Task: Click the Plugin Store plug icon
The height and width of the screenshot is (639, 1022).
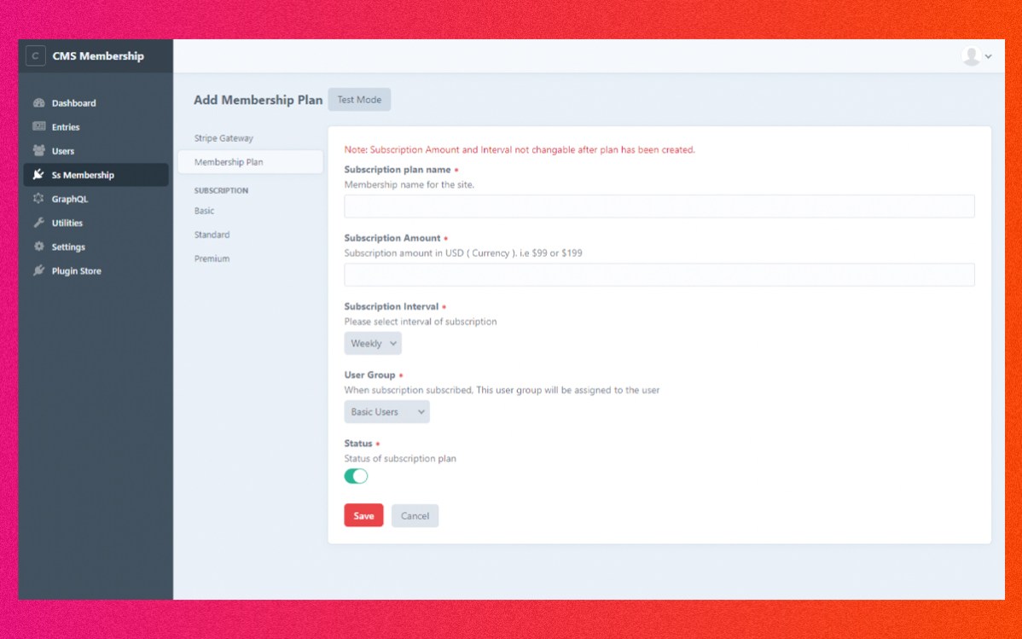Action: tap(39, 270)
